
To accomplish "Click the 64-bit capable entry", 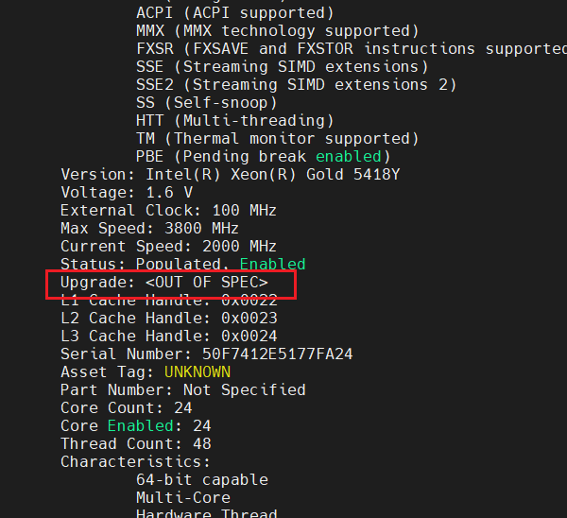I will click(201, 479).
